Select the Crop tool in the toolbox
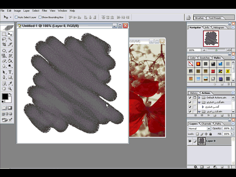This screenshot has height=177, width=236. (4, 45)
